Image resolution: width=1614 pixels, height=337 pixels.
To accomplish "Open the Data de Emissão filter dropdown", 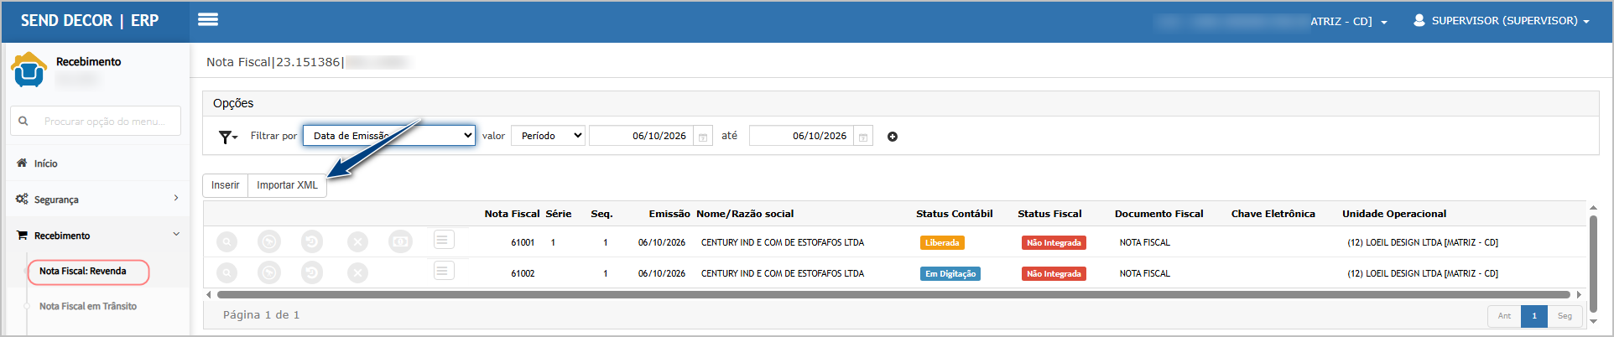I will click(389, 136).
